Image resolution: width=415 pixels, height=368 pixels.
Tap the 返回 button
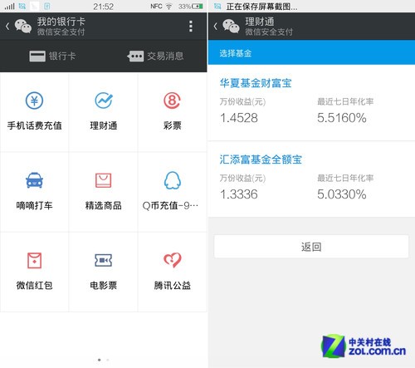pyautogui.click(x=311, y=247)
